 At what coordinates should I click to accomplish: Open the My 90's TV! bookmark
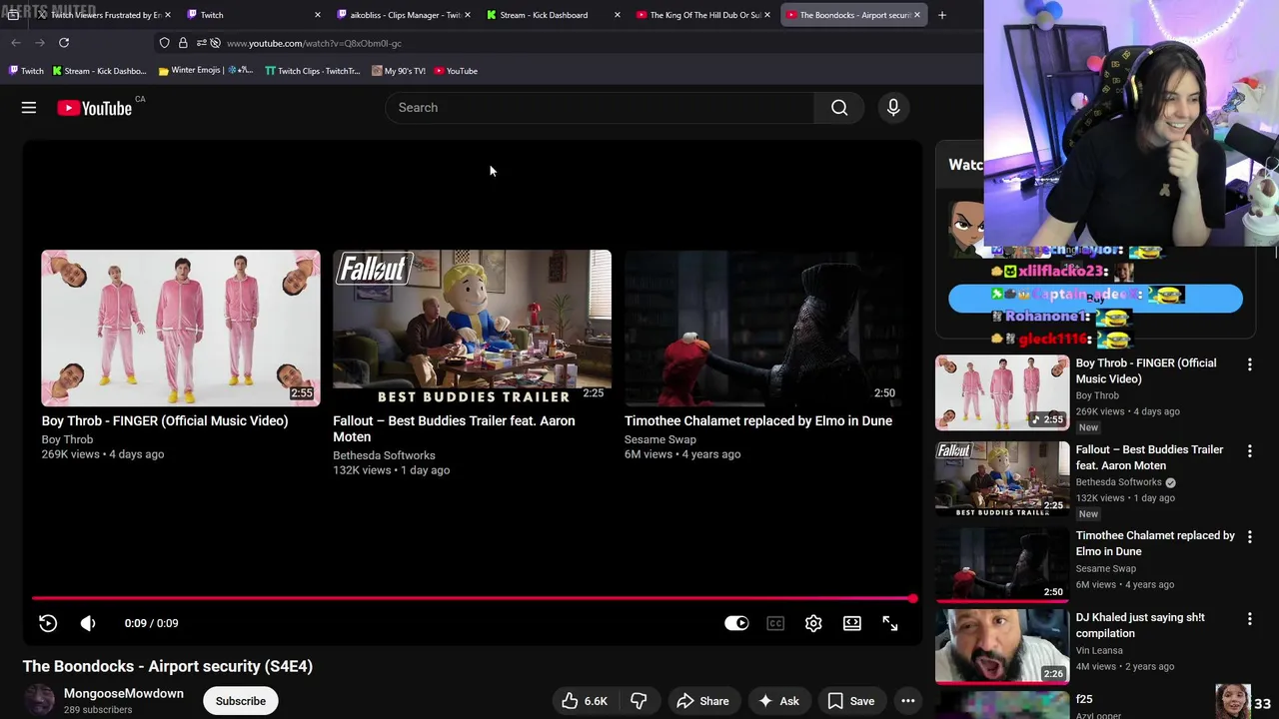pyautogui.click(x=398, y=71)
